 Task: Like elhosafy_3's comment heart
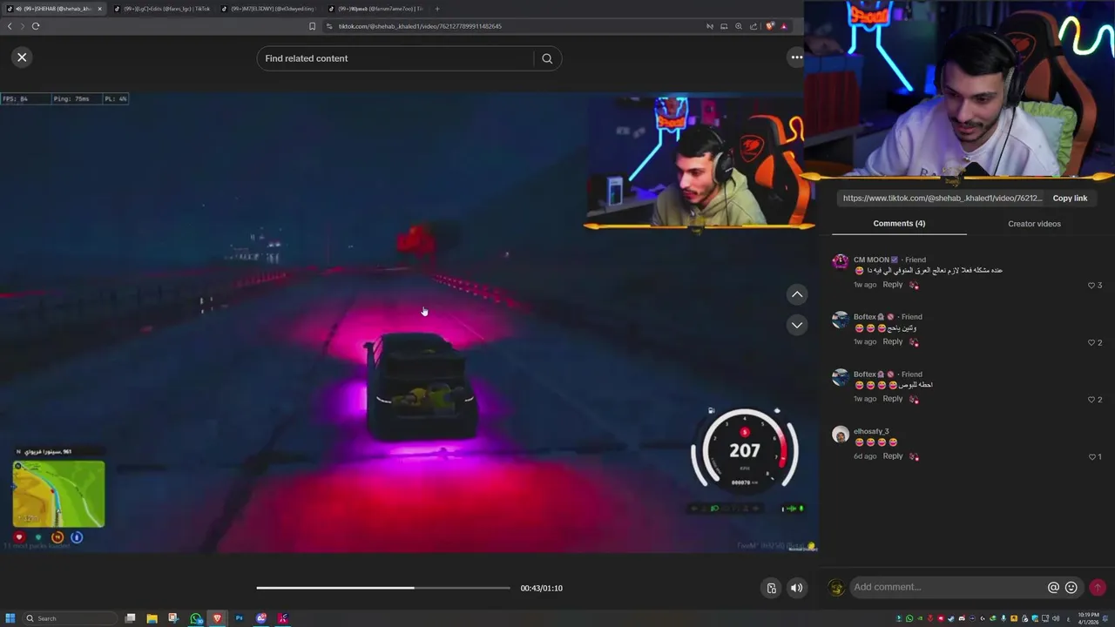[x=1091, y=456]
